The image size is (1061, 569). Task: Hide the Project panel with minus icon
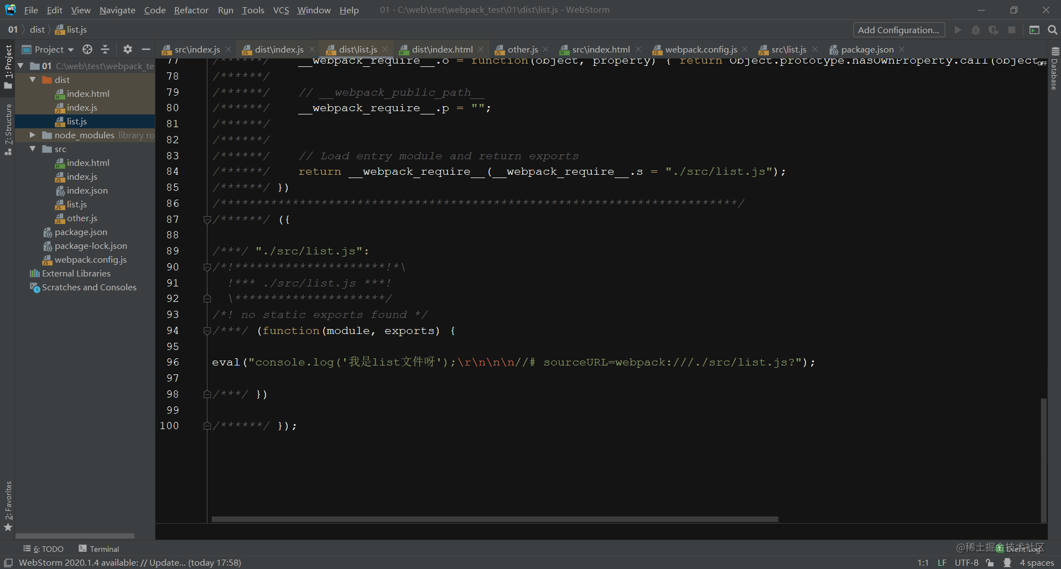pyautogui.click(x=146, y=49)
